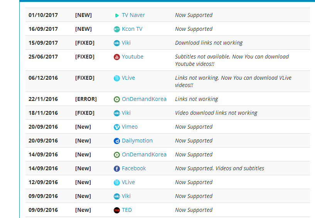Viewport: 315px width, 218px height.
Task: Click the date 25/06/2017
Action: point(43,57)
